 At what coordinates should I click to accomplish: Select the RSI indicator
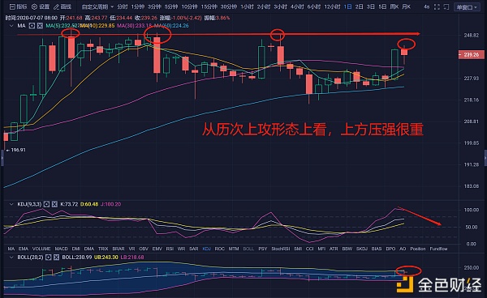[x=170, y=249]
